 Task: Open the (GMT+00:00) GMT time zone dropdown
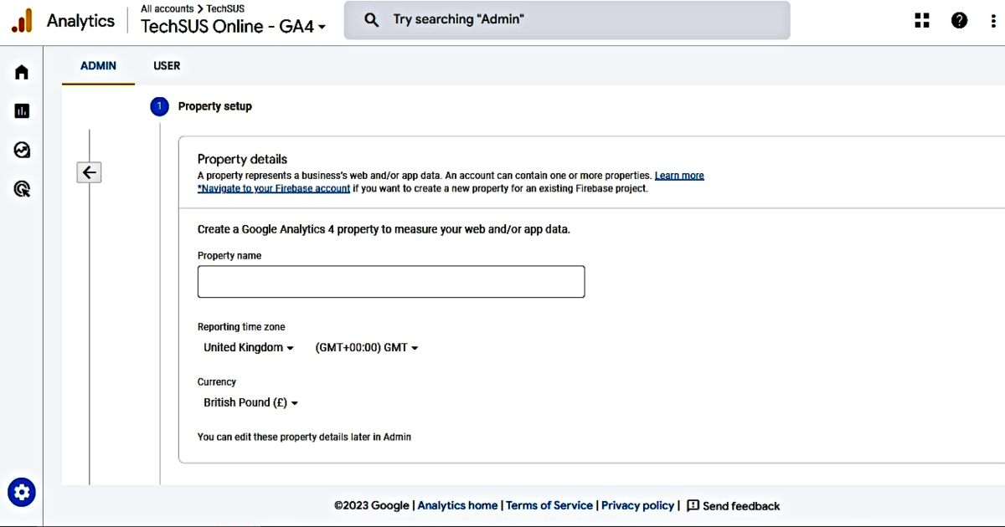coord(367,348)
